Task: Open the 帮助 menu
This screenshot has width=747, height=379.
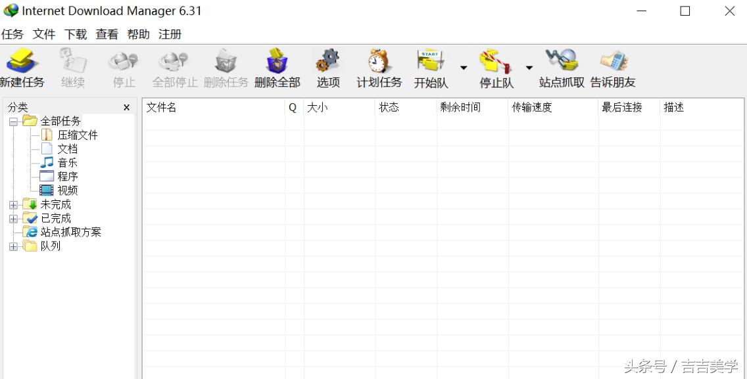Action: click(x=138, y=34)
